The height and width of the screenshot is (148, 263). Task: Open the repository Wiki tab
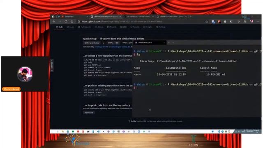click(x=123, y=27)
